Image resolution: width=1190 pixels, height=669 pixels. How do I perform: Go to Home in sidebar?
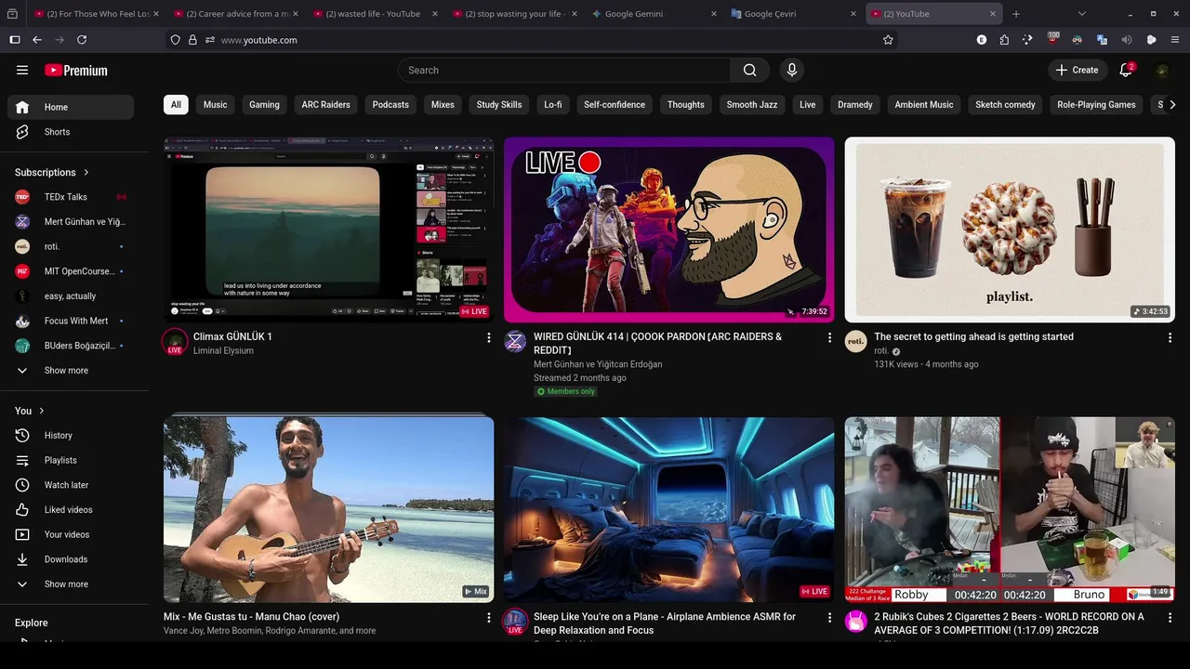tap(71, 107)
